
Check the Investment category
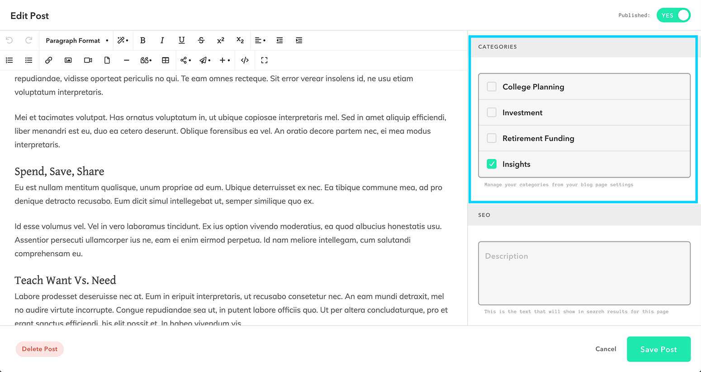click(x=492, y=112)
